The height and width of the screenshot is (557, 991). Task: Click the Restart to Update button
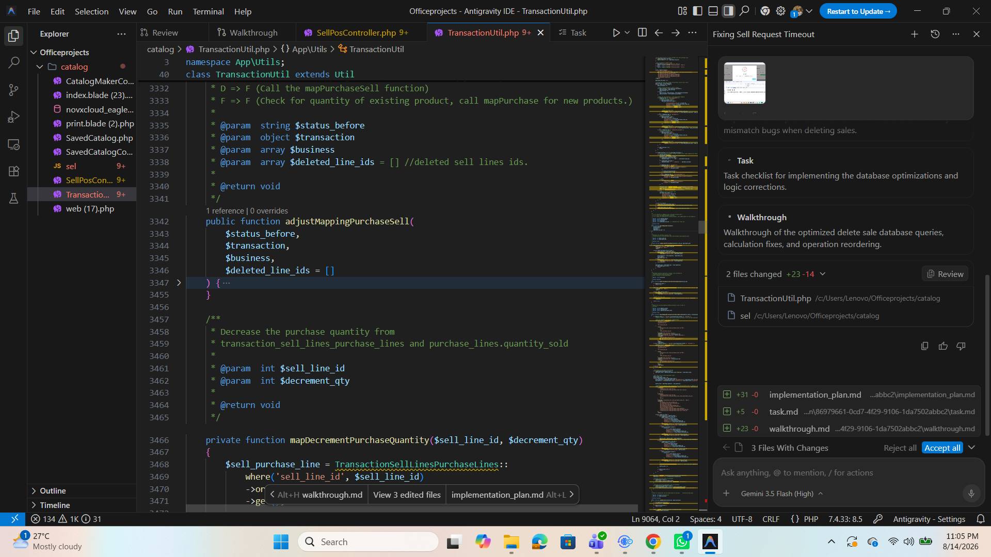[x=858, y=11]
